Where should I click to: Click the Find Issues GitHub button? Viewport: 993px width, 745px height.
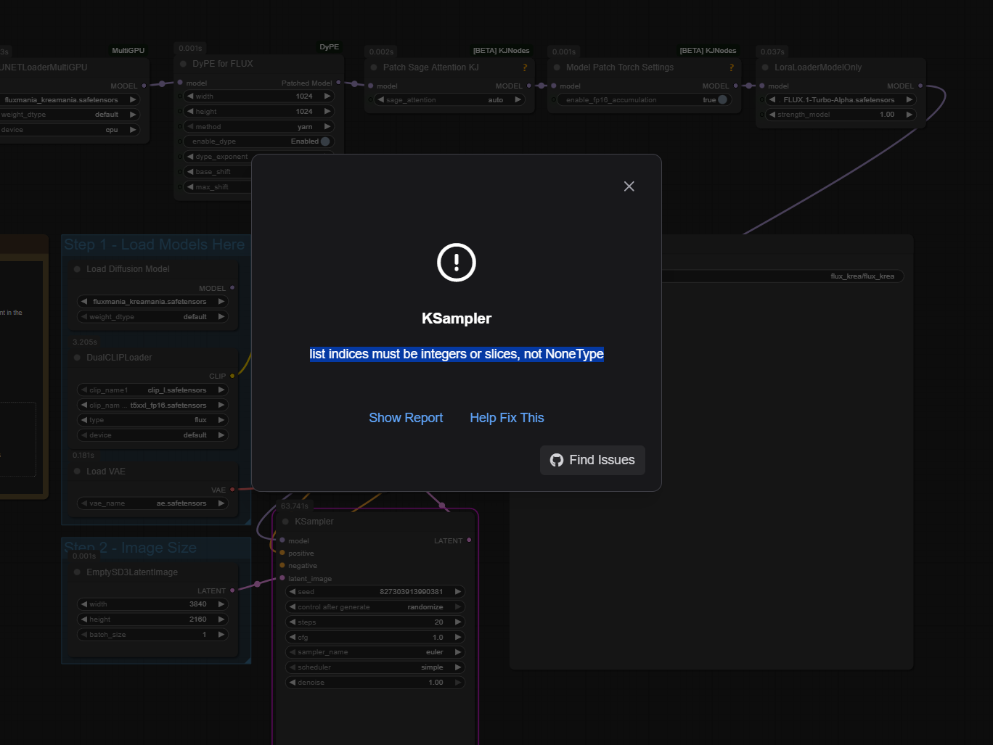coord(592,460)
